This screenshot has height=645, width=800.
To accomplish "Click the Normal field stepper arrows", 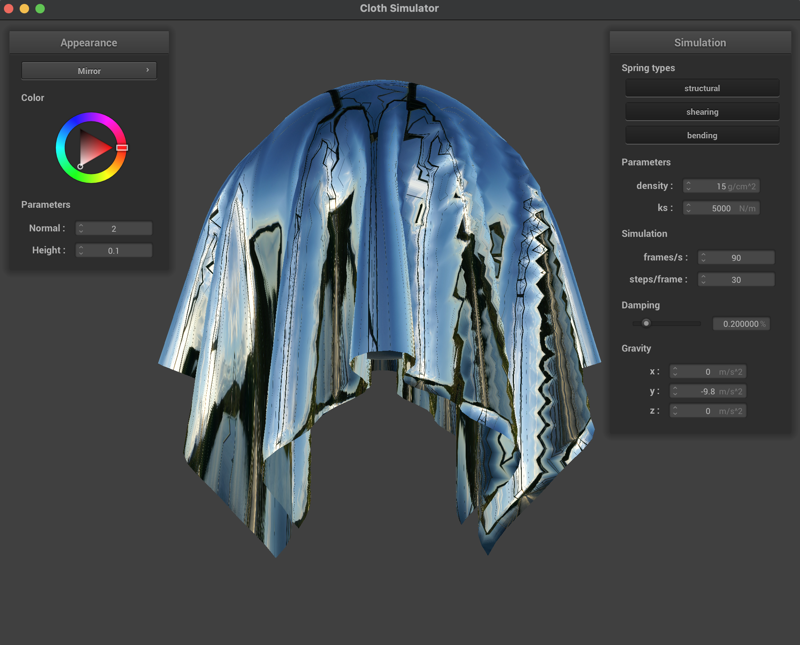I will [81, 228].
